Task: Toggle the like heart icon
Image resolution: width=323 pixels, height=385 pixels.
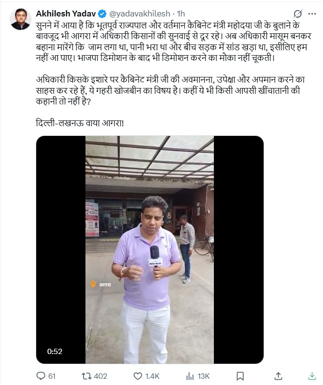Action: click(138, 376)
